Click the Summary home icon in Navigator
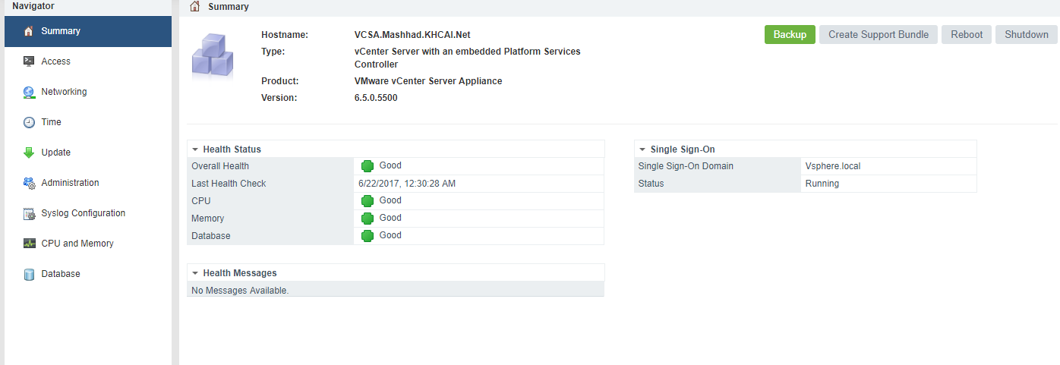 (29, 31)
